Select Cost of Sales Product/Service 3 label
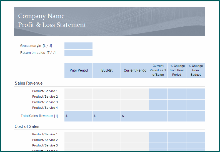220x152 pixels. click(45, 145)
